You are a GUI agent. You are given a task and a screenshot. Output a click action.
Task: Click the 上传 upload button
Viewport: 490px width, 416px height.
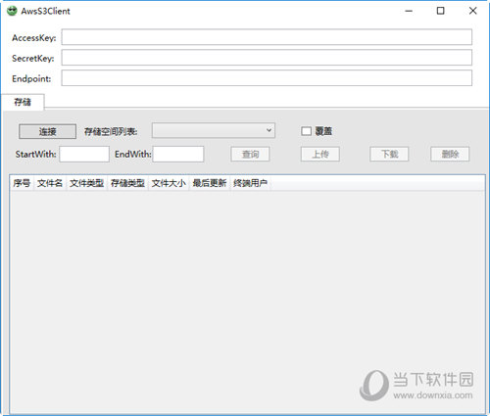pyautogui.click(x=320, y=154)
